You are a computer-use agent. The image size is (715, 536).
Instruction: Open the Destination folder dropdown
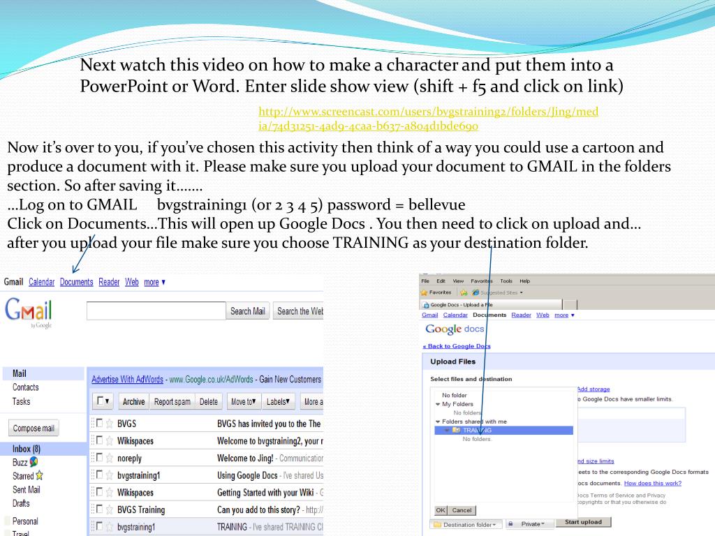pos(466,525)
